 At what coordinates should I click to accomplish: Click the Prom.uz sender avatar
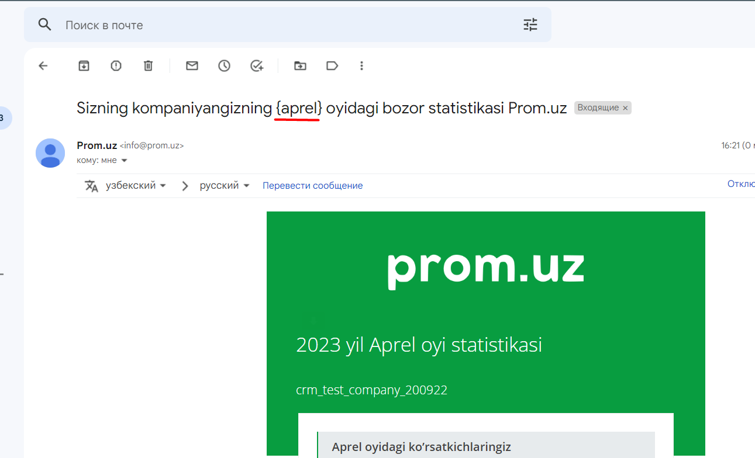[50, 153]
